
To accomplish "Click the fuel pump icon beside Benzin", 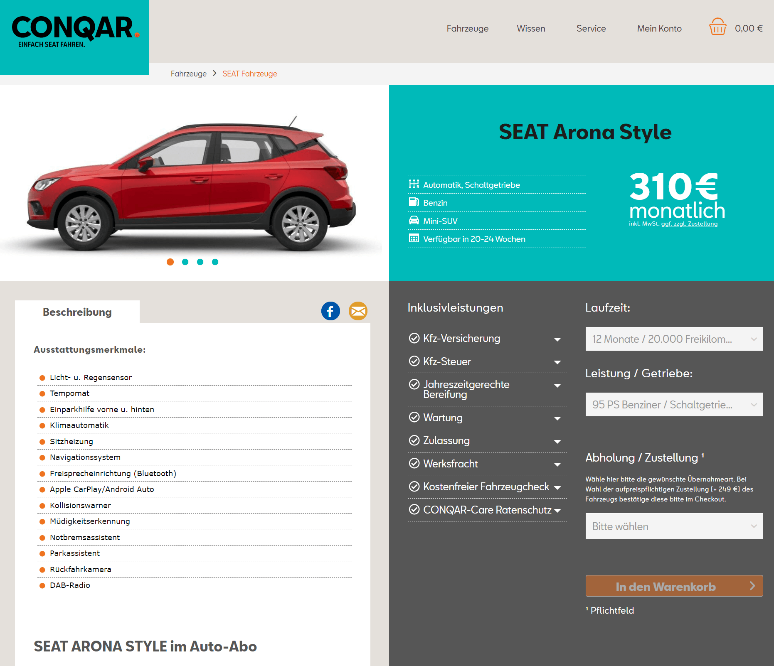I will [x=414, y=202].
